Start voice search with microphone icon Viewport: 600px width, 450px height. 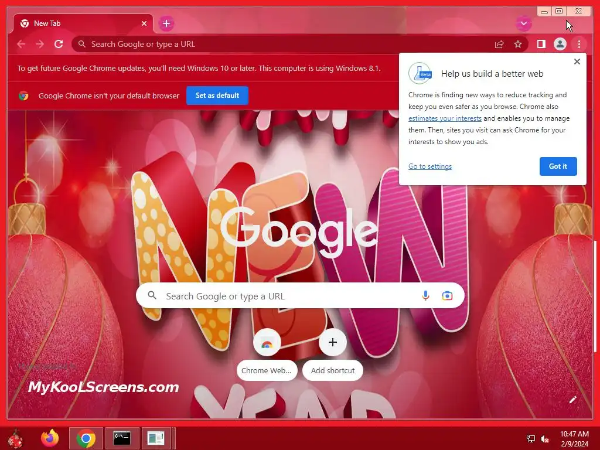[425, 296]
